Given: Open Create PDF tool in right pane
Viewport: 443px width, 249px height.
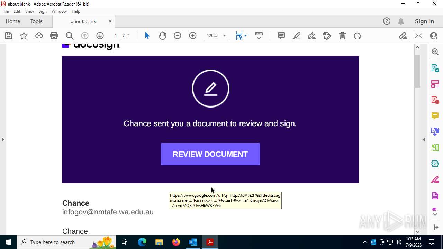Looking at the screenshot, I should (435, 100).
